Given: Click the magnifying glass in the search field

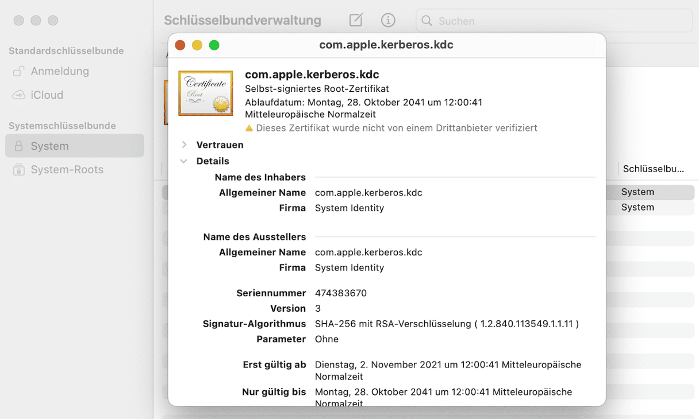Looking at the screenshot, I should 427,21.
